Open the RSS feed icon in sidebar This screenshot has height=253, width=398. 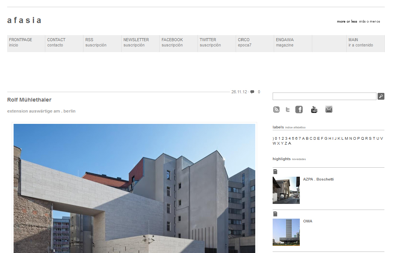tap(276, 110)
